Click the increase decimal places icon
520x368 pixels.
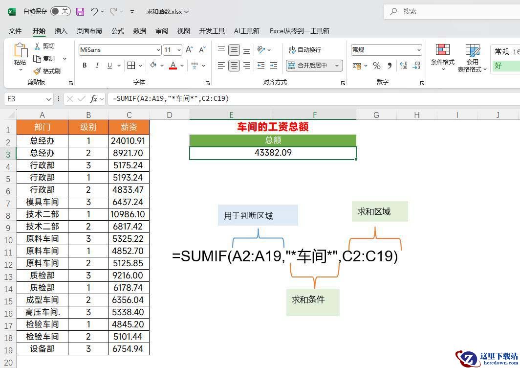click(x=404, y=66)
